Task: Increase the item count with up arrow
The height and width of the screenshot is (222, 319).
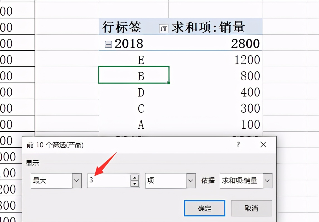Action: (134, 178)
